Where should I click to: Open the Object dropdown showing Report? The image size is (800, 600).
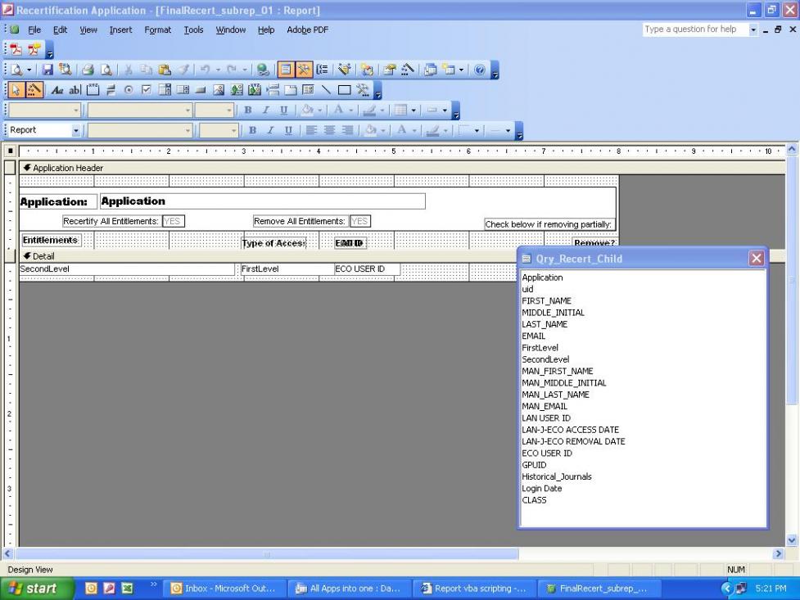75,131
